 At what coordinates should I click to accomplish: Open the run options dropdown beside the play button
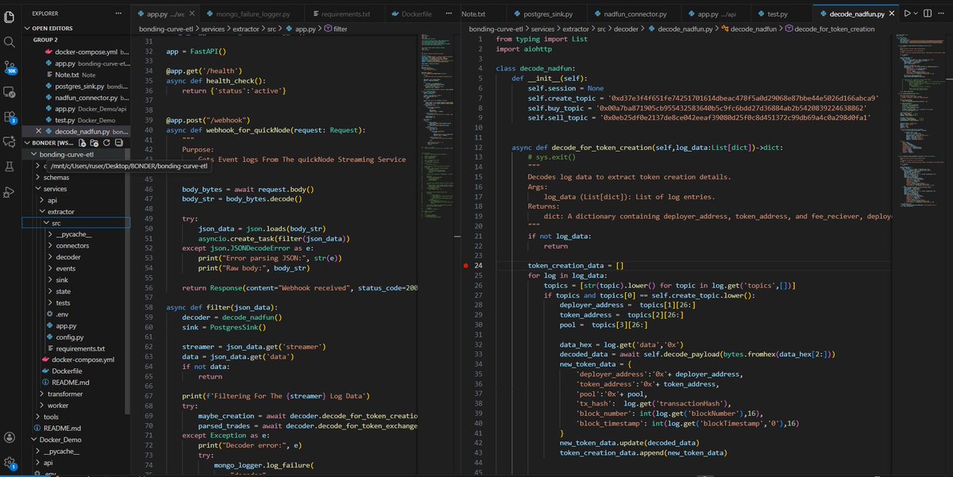coord(916,13)
